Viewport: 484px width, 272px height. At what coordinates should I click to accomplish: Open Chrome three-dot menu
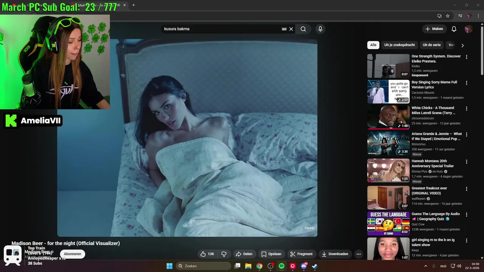pos(478,16)
